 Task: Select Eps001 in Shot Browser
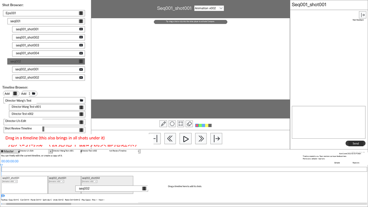click(x=44, y=13)
